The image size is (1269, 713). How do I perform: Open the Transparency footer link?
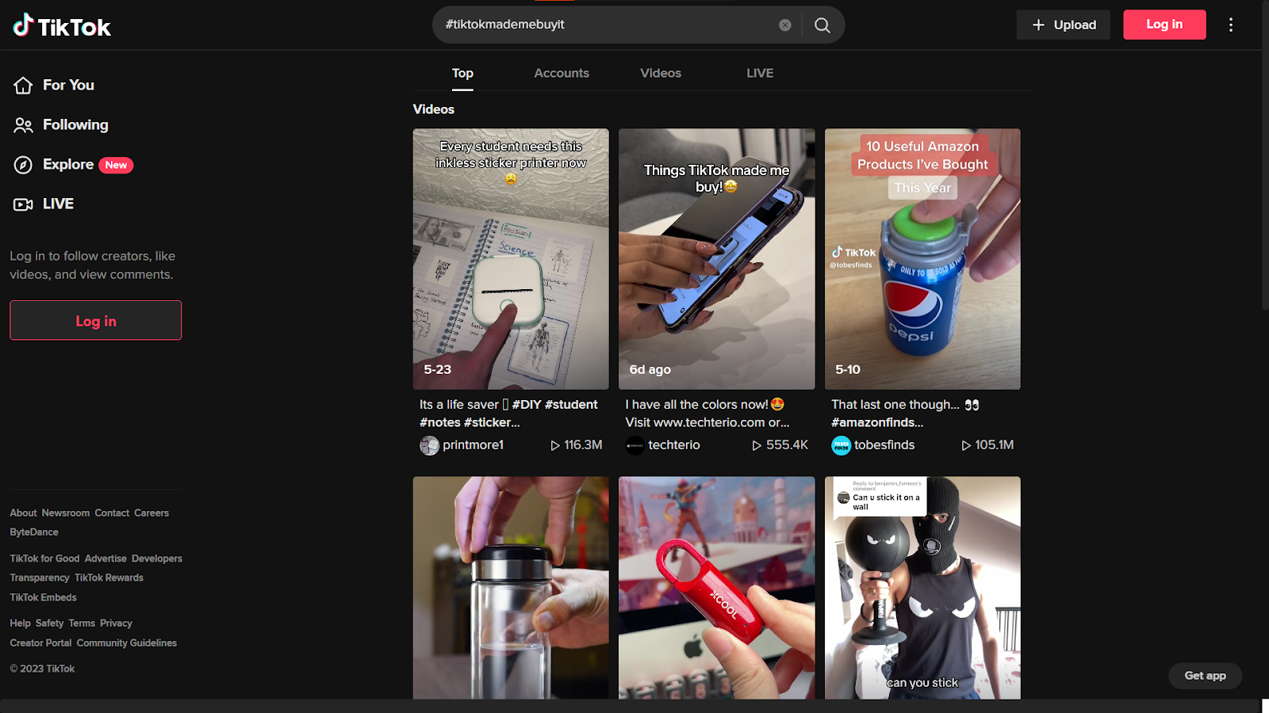[40, 578]
